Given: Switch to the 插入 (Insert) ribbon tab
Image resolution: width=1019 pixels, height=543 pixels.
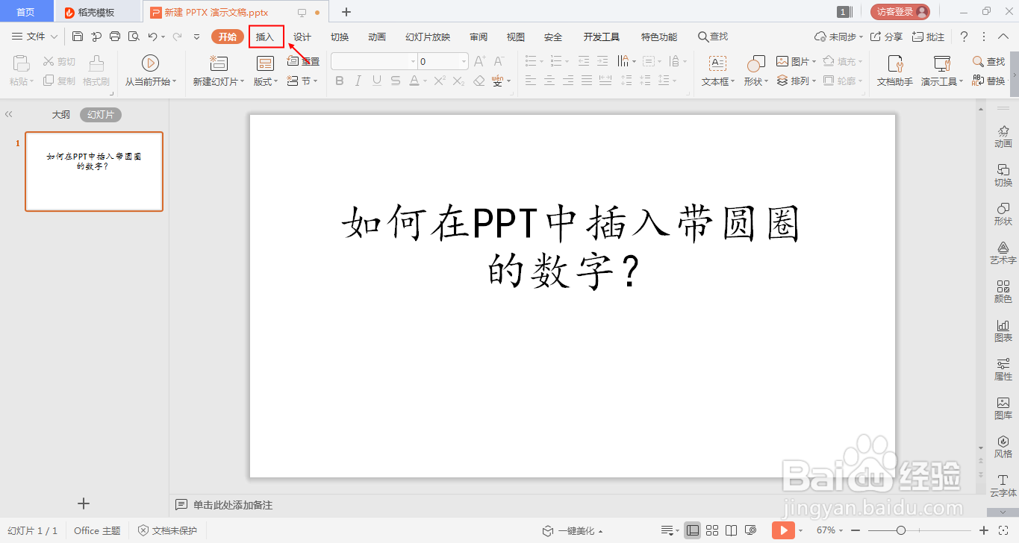Looking at the screenshot, I should click(266, 36).
